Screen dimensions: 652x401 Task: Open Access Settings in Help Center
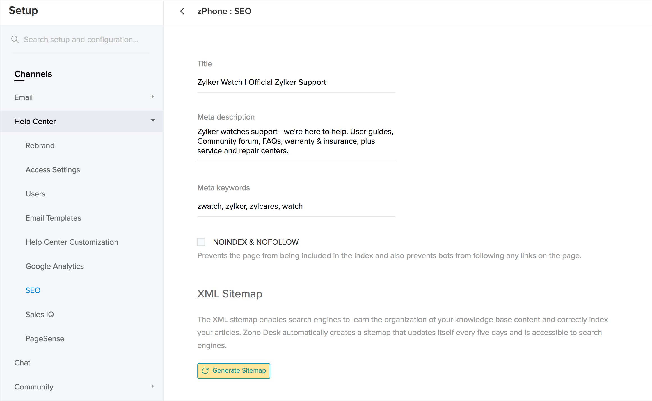[x=53, y=170]
